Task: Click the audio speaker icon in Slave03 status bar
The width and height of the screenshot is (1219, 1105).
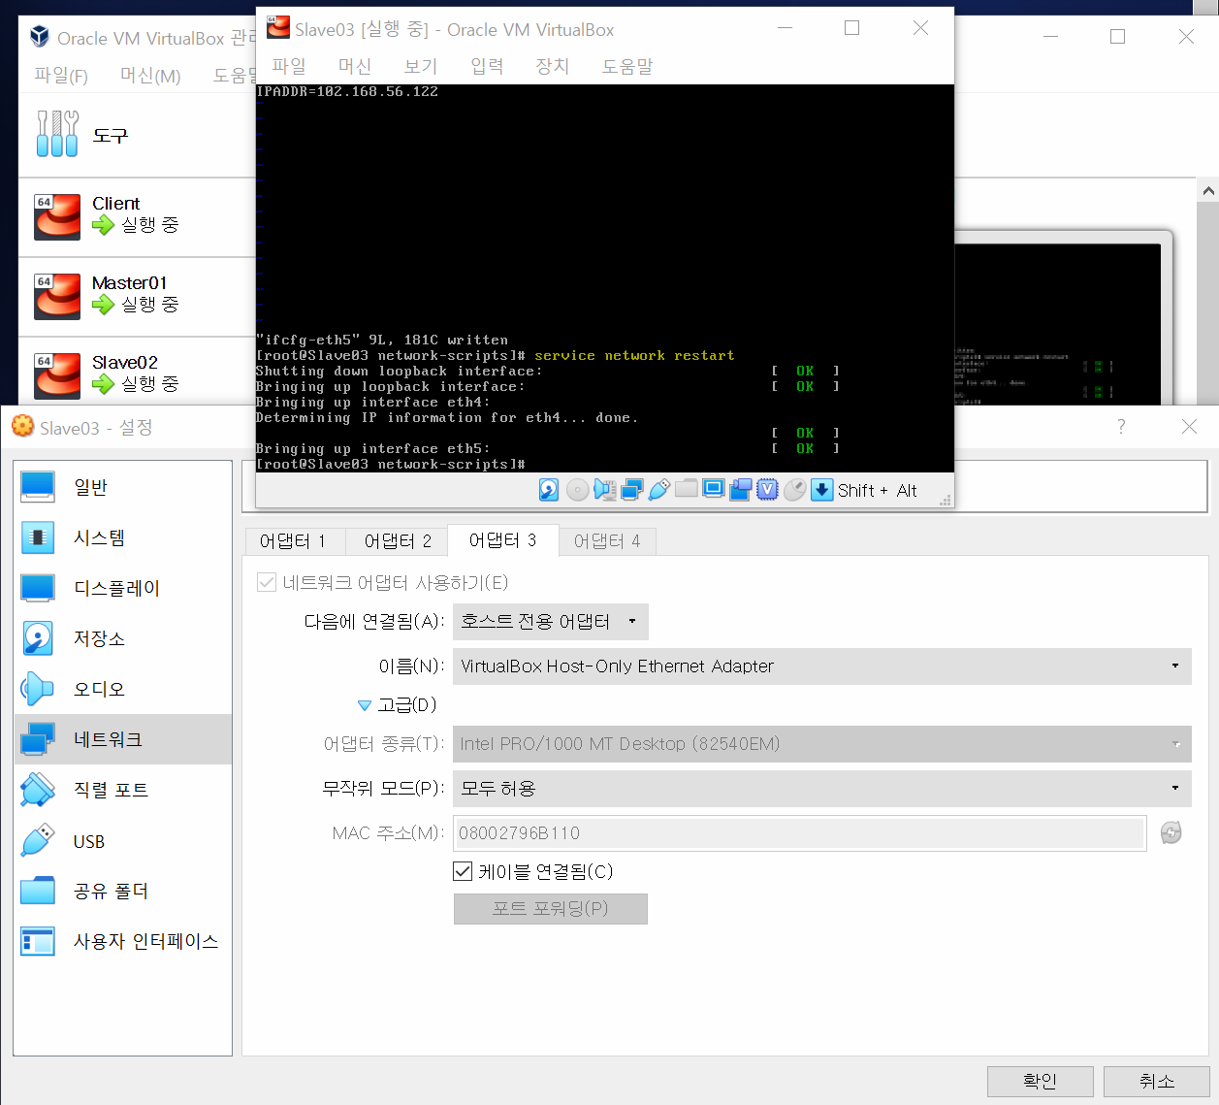Action: click(x=604, y=490)
